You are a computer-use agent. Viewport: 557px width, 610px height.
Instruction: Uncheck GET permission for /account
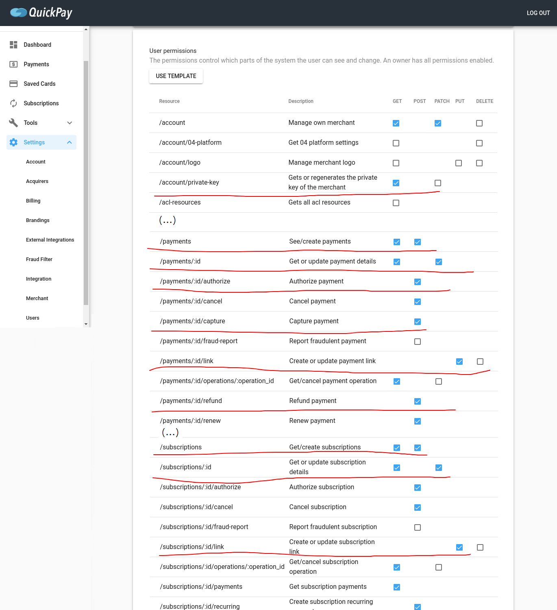point(396,123)
